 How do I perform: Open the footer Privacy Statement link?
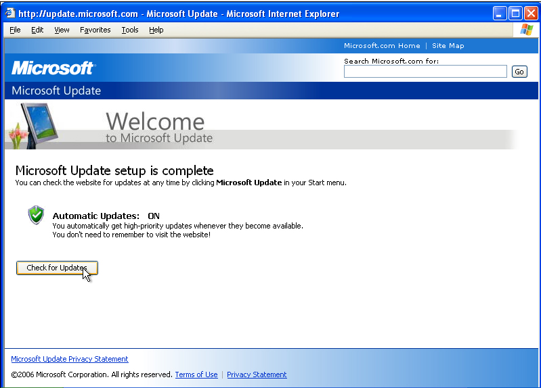(x=257, y=374)
